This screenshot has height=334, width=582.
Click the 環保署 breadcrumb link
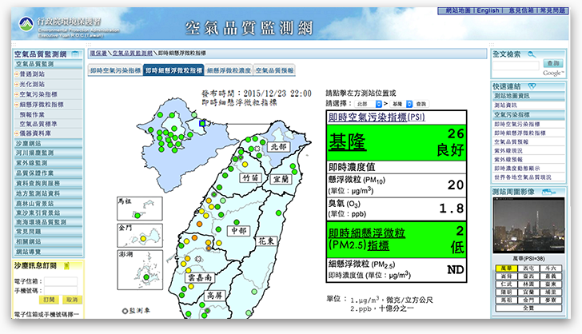pyautogui.click(x=98, y=53)
